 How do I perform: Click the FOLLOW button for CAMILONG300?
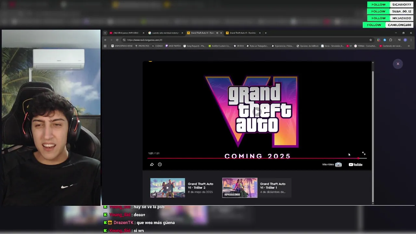(374, 25)
